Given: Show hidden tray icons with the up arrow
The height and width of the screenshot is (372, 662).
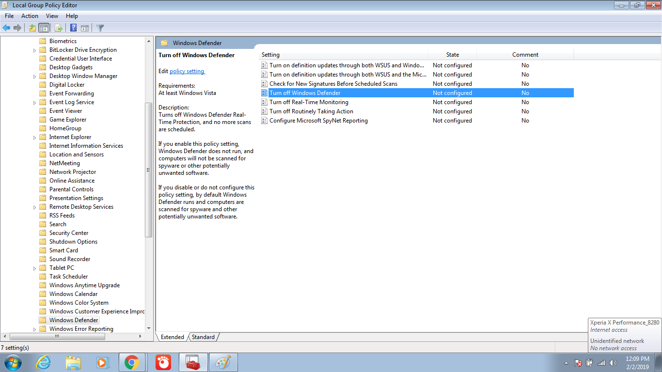Looking at the screenshot, I should click(566, 363).
